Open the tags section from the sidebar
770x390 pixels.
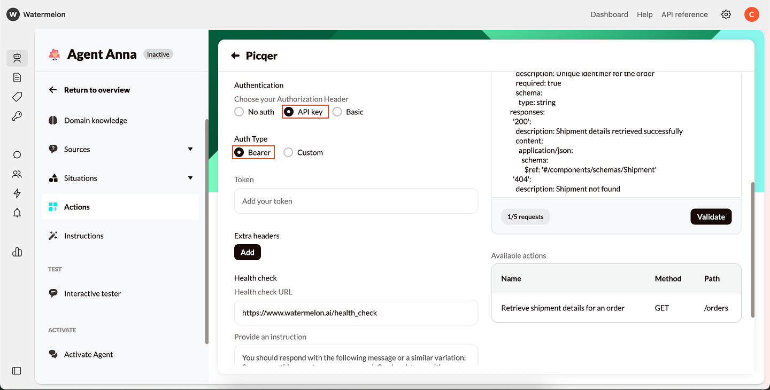tap(17, 96)
